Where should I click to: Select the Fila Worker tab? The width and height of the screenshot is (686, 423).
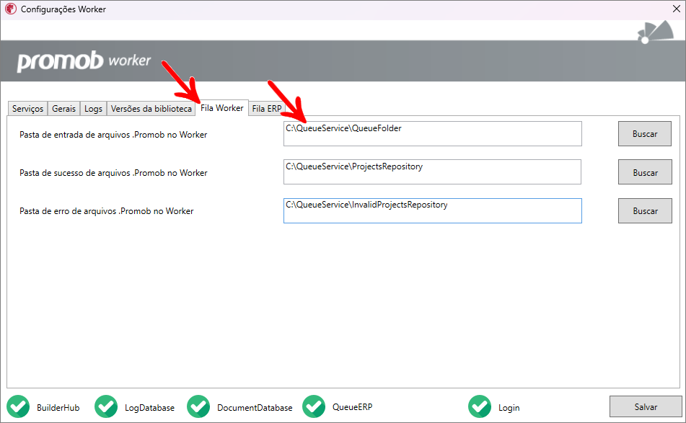pos(221,107)
